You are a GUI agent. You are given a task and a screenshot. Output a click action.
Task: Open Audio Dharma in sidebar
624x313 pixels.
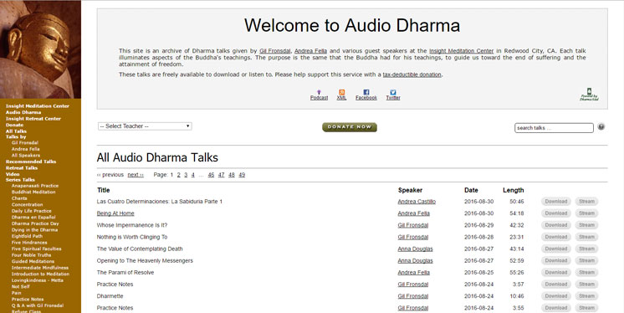(23, 112)
